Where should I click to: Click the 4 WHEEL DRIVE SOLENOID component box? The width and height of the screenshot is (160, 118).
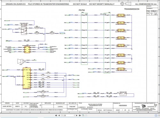pos(121,69)
